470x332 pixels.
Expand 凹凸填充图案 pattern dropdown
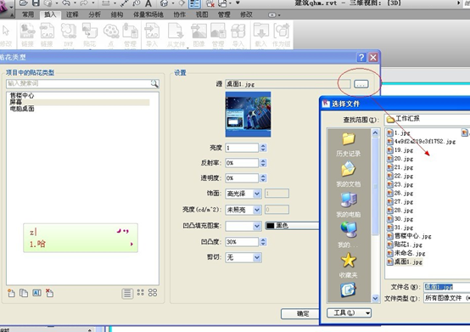click(x=257, y=226)
